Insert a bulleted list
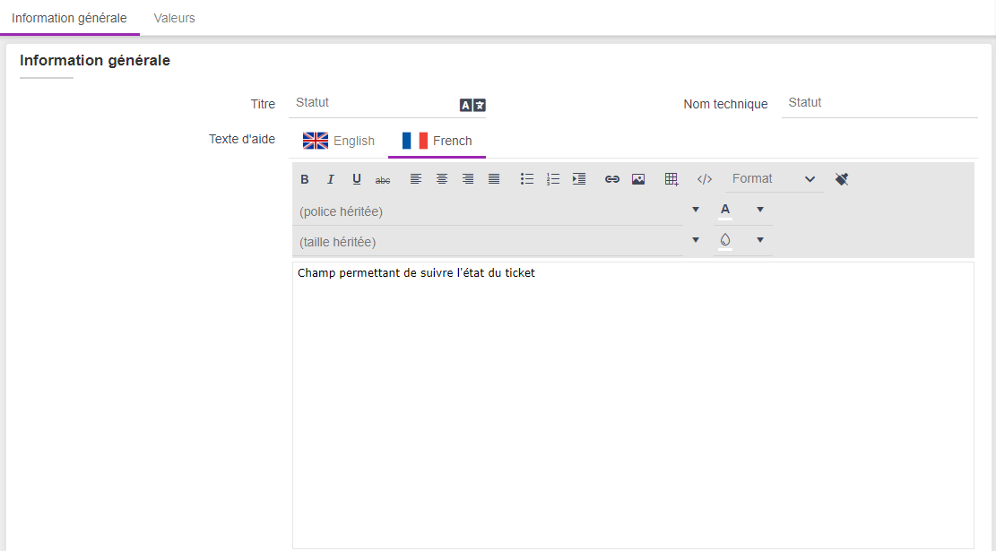The width and height of the screenshot is (996, 551). [527, 179]
